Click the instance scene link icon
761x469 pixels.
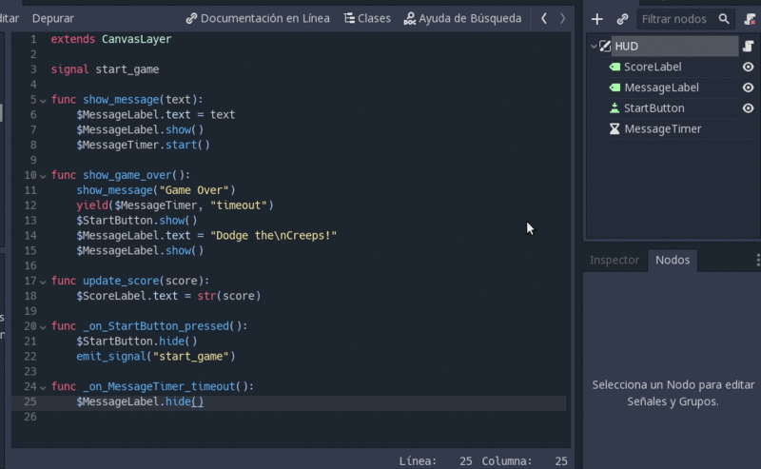click(x=622, y=19)
